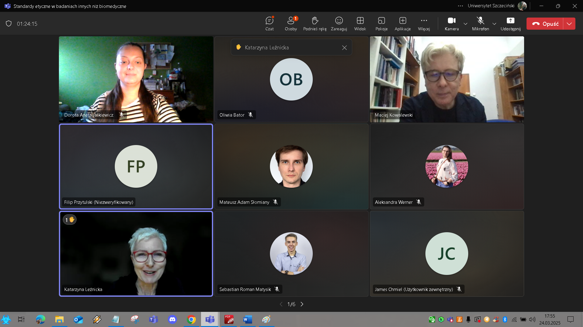Viewport: 583px width, 327px height.
Task: Open Discord from the Windows taskbar
Action: click(x=172, y=319)
